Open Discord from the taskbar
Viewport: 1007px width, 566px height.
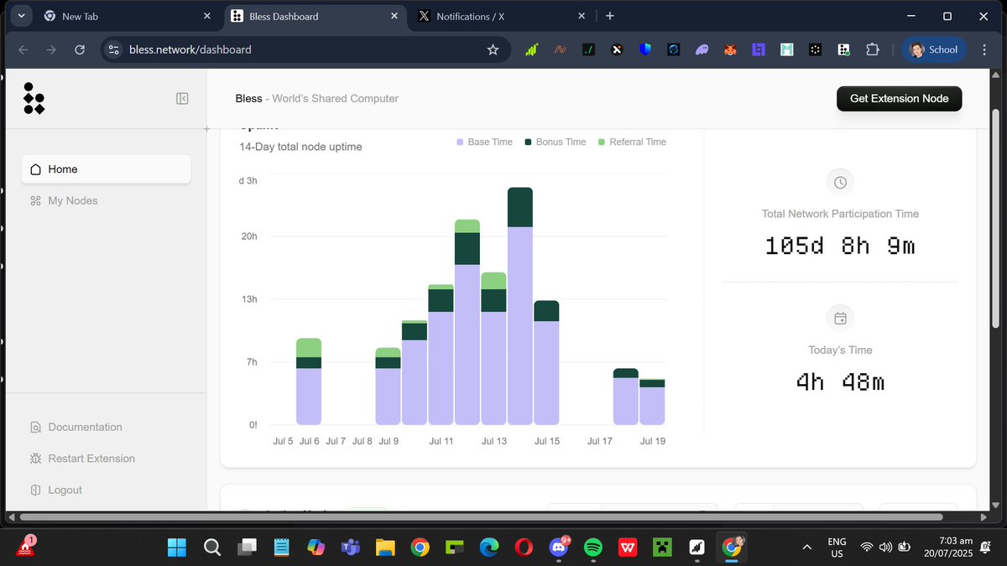558,548
